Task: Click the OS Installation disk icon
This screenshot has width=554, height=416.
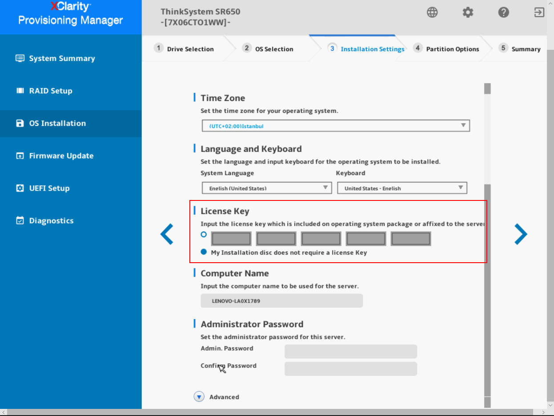Action: (20, 123)
